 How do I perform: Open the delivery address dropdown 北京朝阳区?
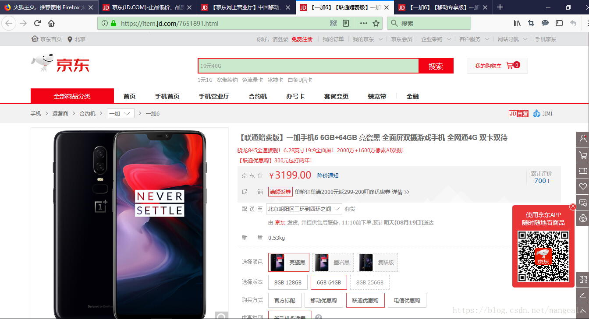304,209
